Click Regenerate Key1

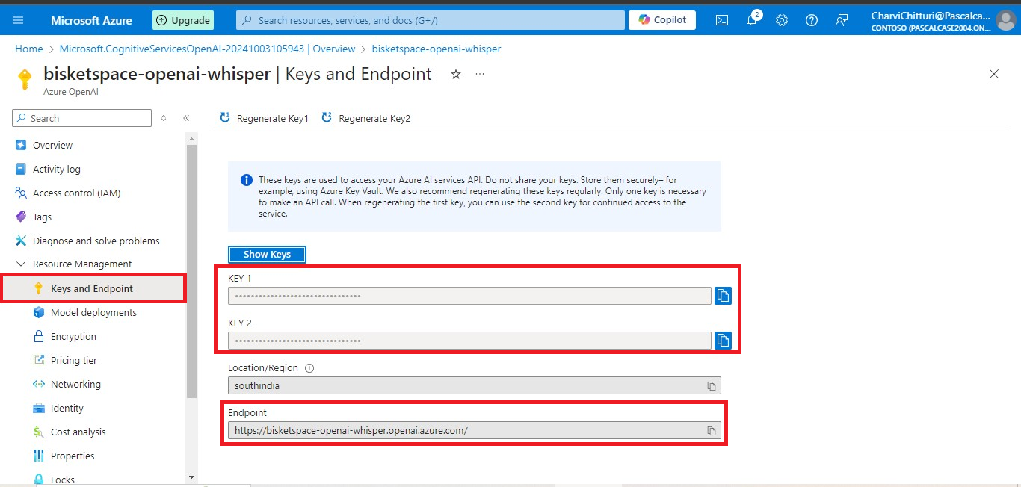265,118
